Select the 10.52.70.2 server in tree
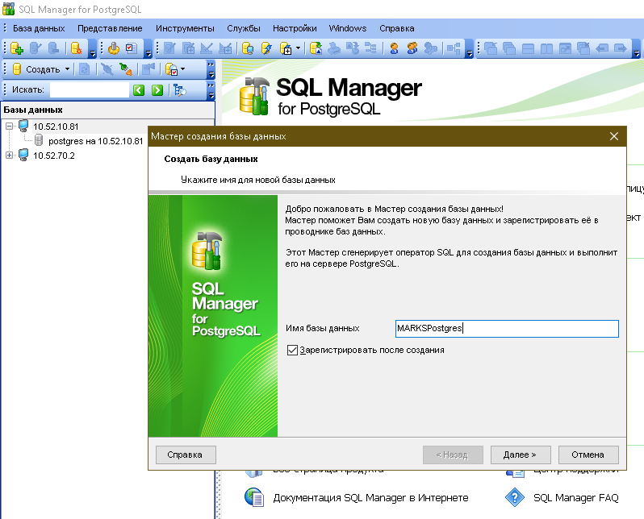 54,156
